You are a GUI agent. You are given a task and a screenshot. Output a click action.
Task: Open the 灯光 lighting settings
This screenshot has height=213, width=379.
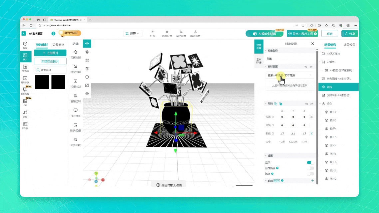153,34
